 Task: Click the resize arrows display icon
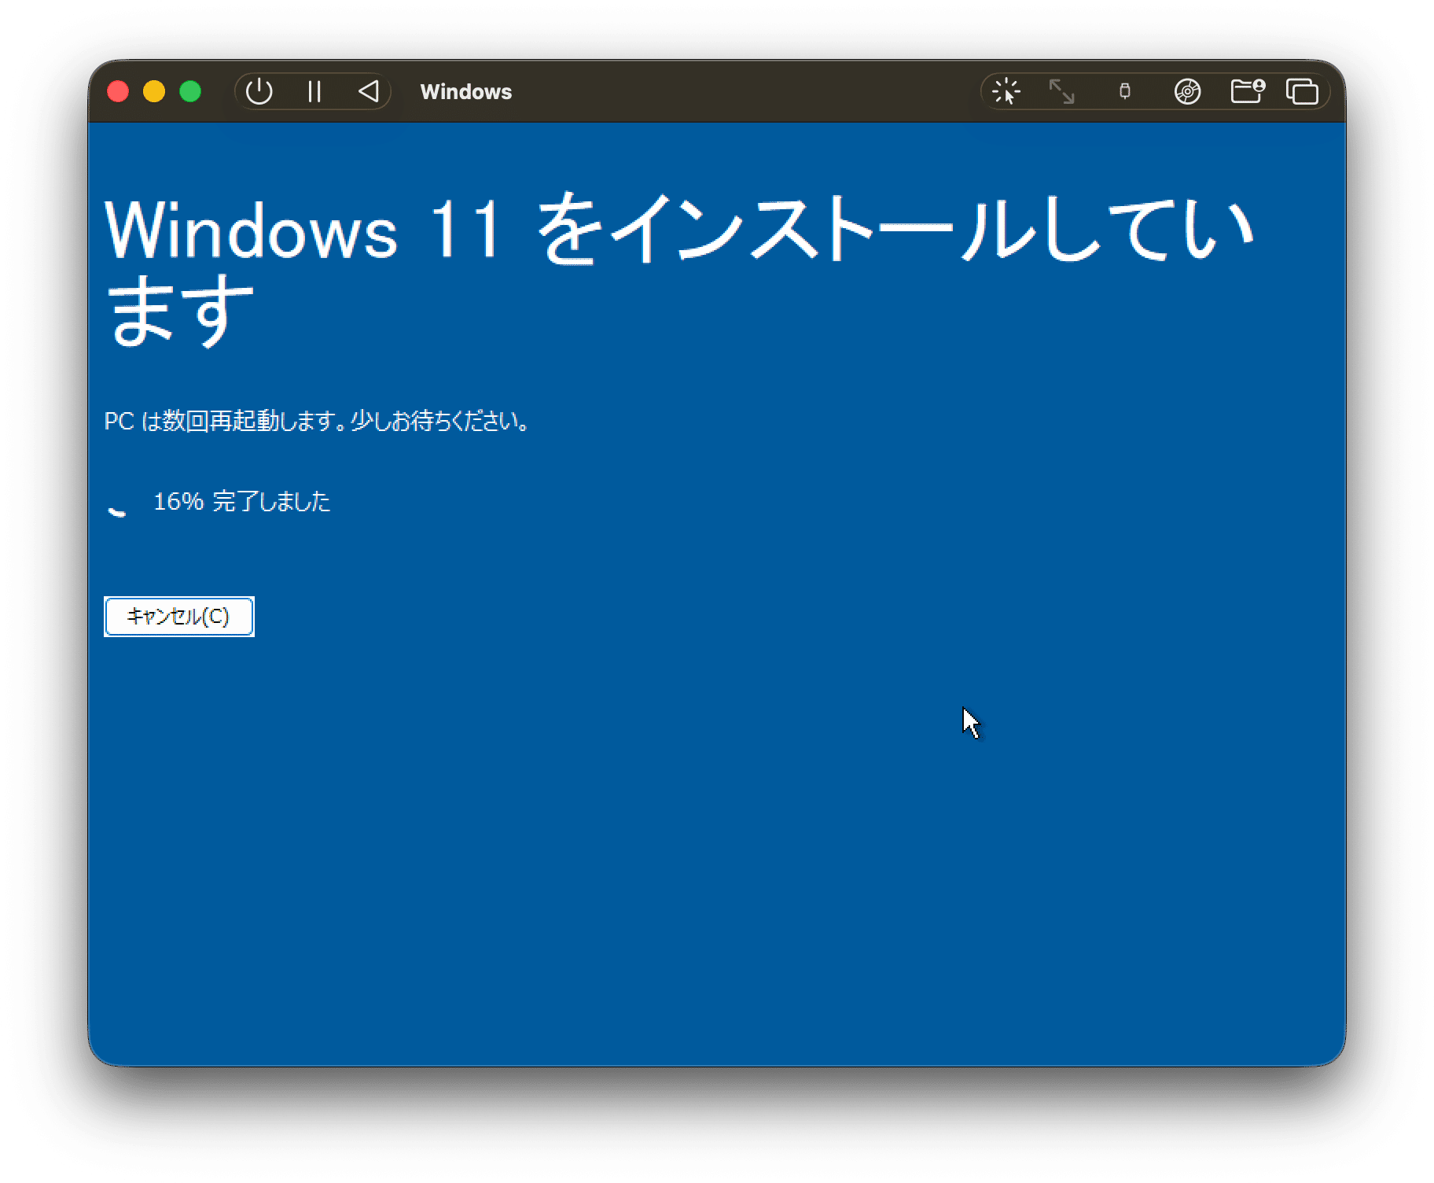tap(1061, 92)
